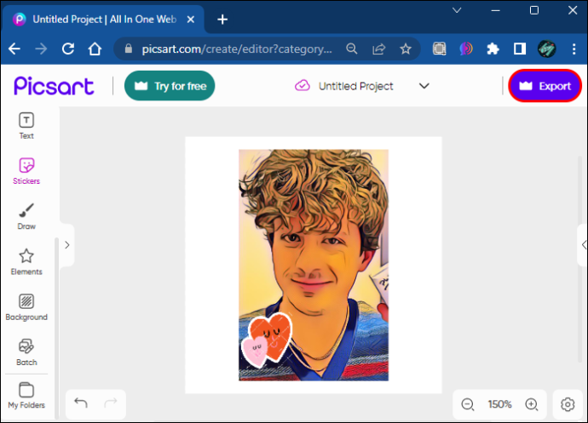Select the hearts sticker on the canvas
Viewport: 588px width, 423px height.
tap(267, 339)
